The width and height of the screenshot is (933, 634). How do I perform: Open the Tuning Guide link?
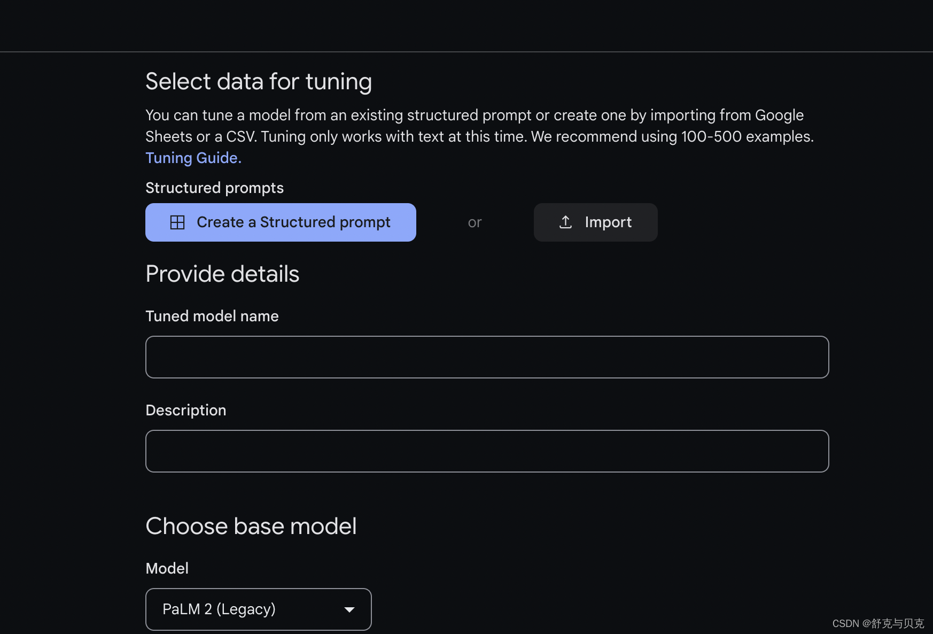193,158
